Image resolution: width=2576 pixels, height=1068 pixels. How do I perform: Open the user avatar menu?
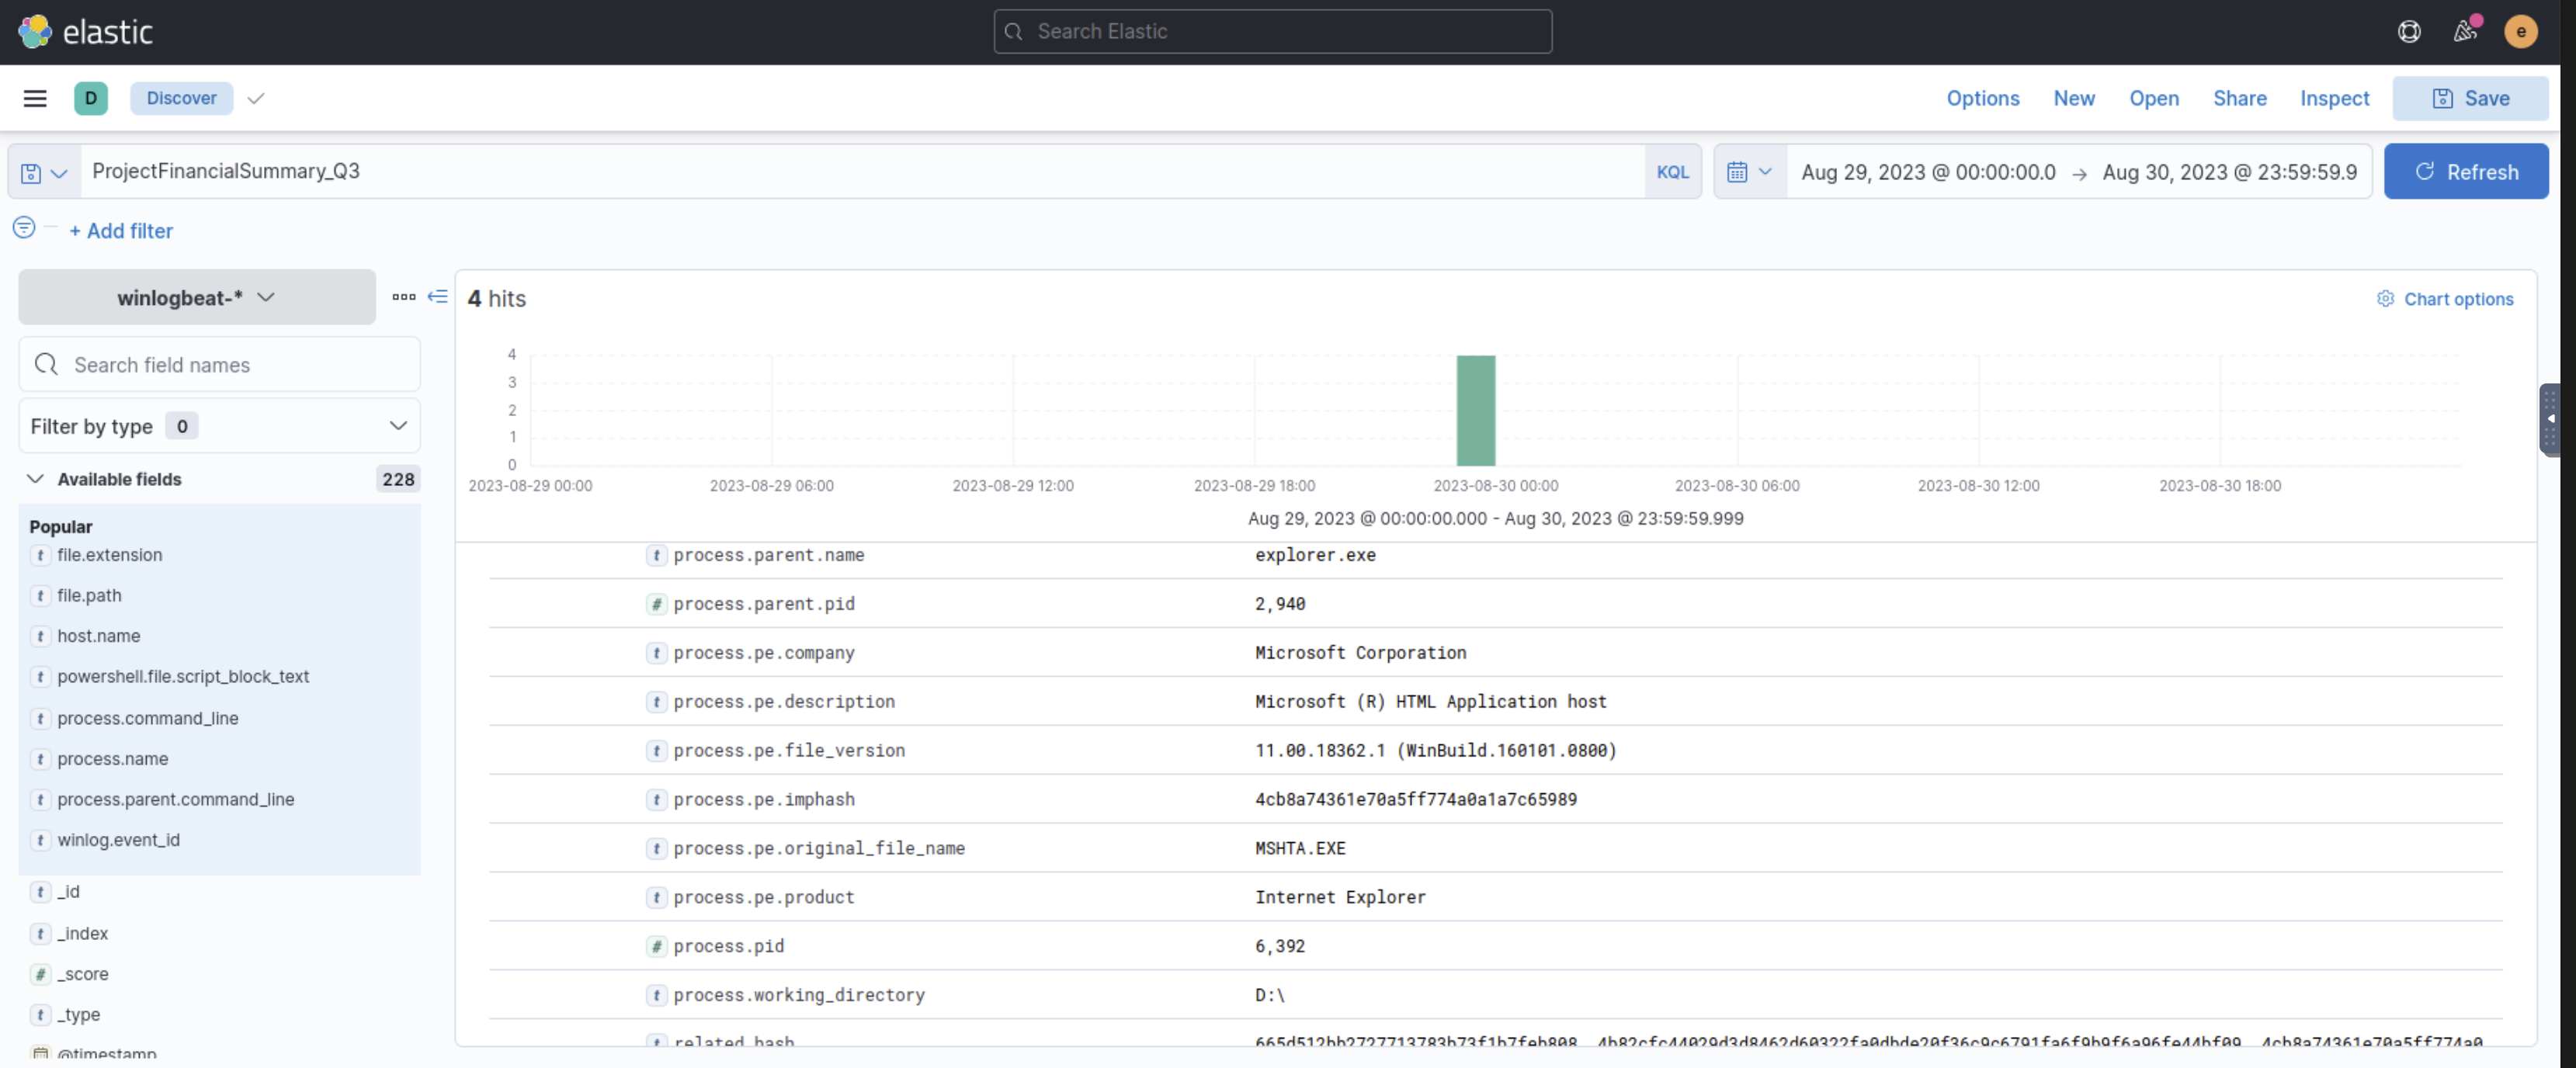[2520, 32]
